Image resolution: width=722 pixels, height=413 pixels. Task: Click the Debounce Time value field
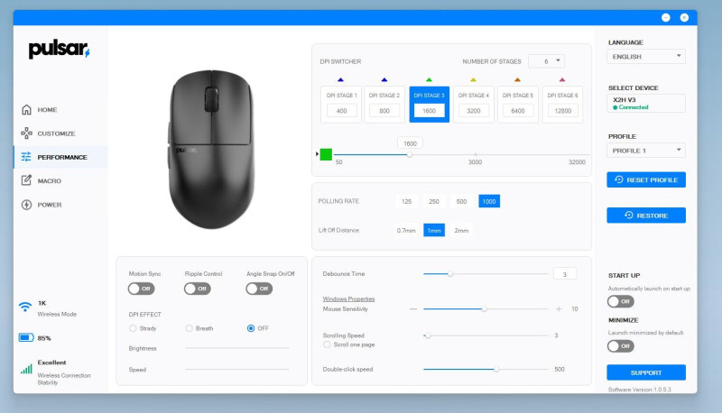[565, 274]
